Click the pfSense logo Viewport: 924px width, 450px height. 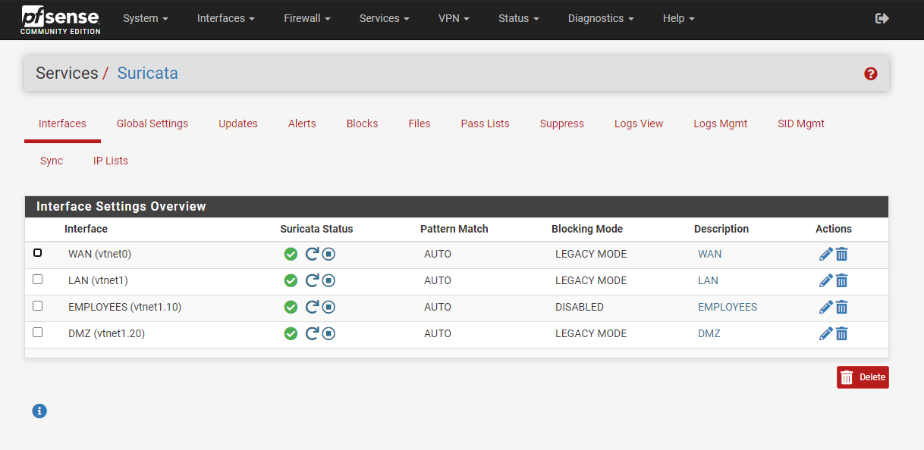tap(61, 20)
